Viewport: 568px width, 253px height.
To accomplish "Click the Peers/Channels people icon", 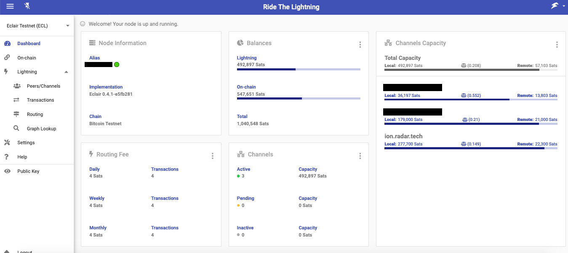I will coord(17,86).
